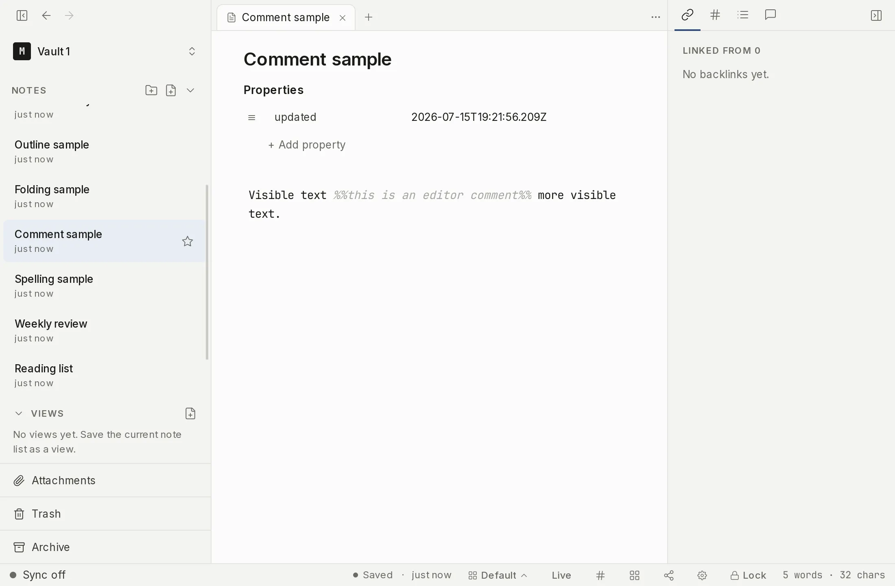Open the updated property menu handle
Viewport: 895px width, 586px height.
(x=251, y=118)
